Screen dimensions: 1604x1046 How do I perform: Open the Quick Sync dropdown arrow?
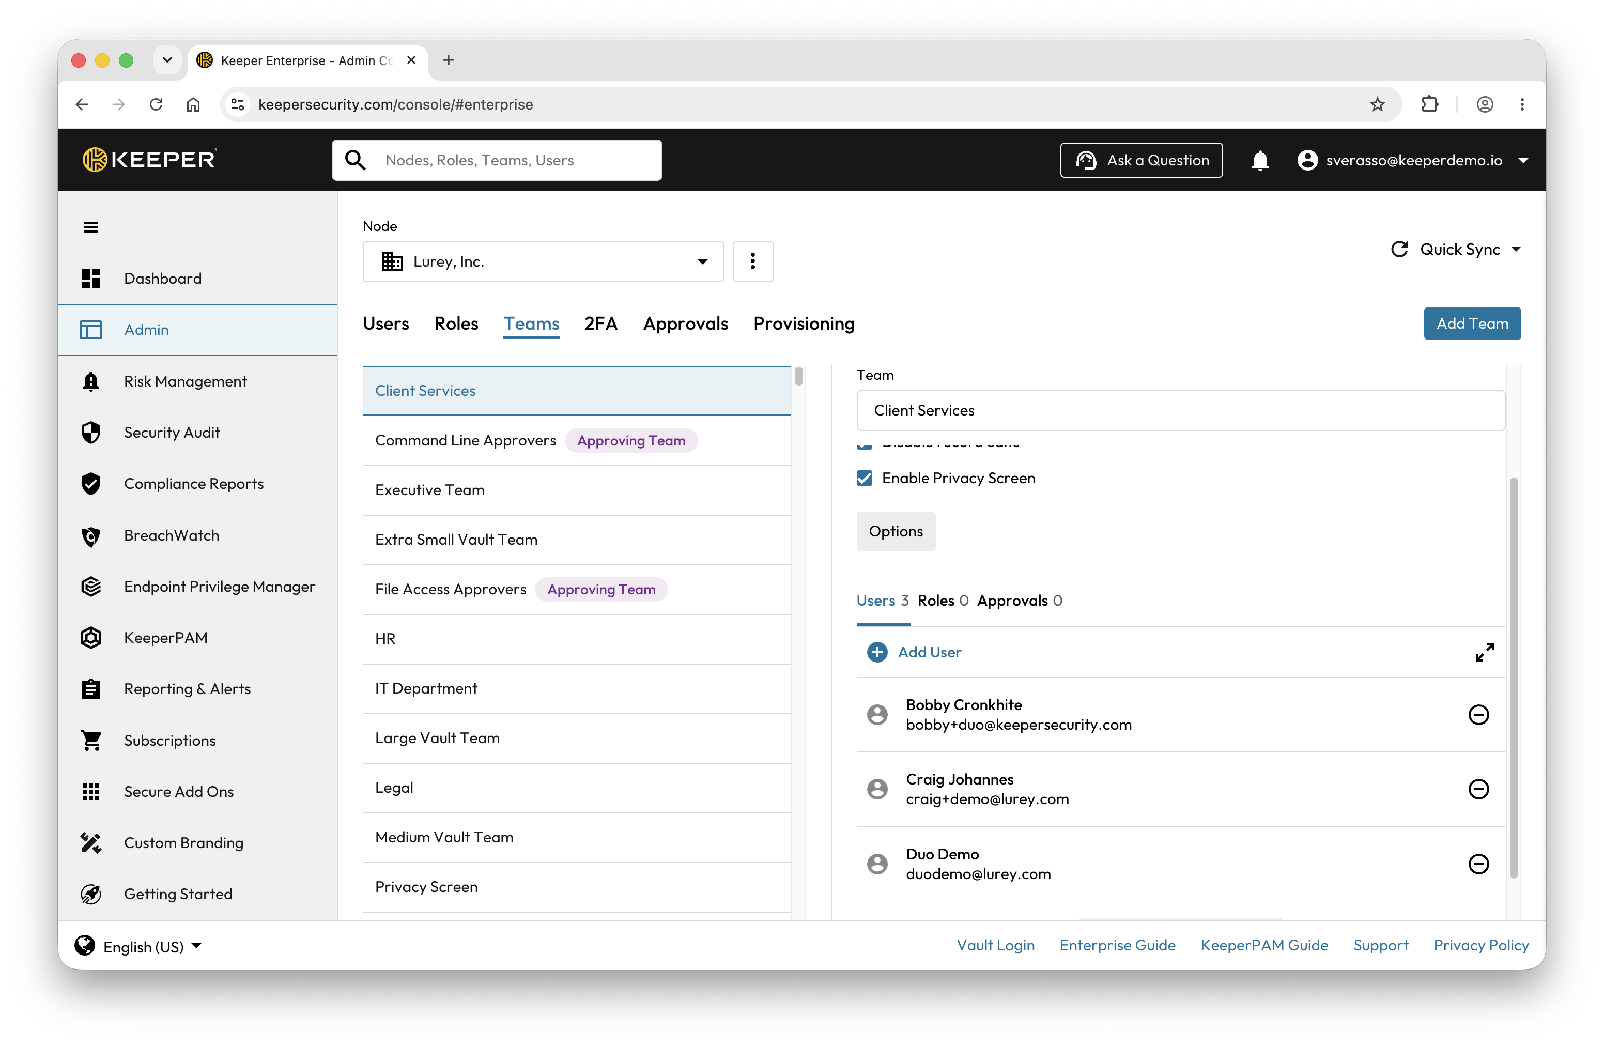pyautogui.click(x=1516, y=250)
